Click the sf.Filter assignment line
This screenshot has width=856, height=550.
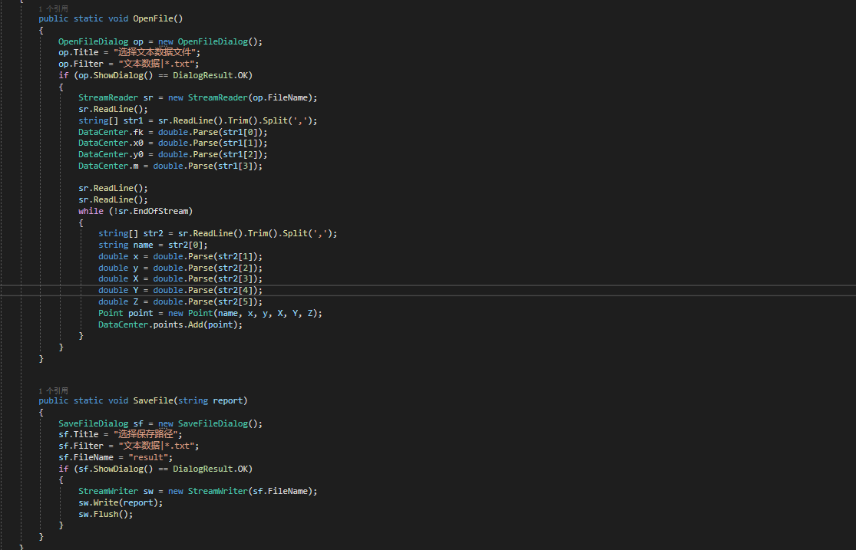coord(129,446)
